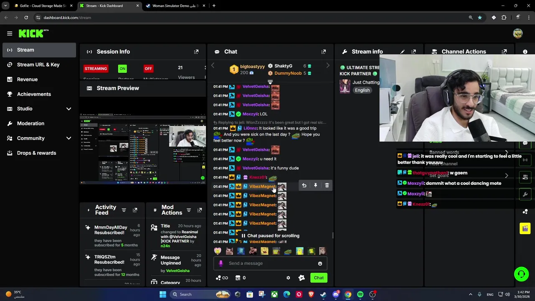Pop out the Chat panel

[x=324, y=52]
